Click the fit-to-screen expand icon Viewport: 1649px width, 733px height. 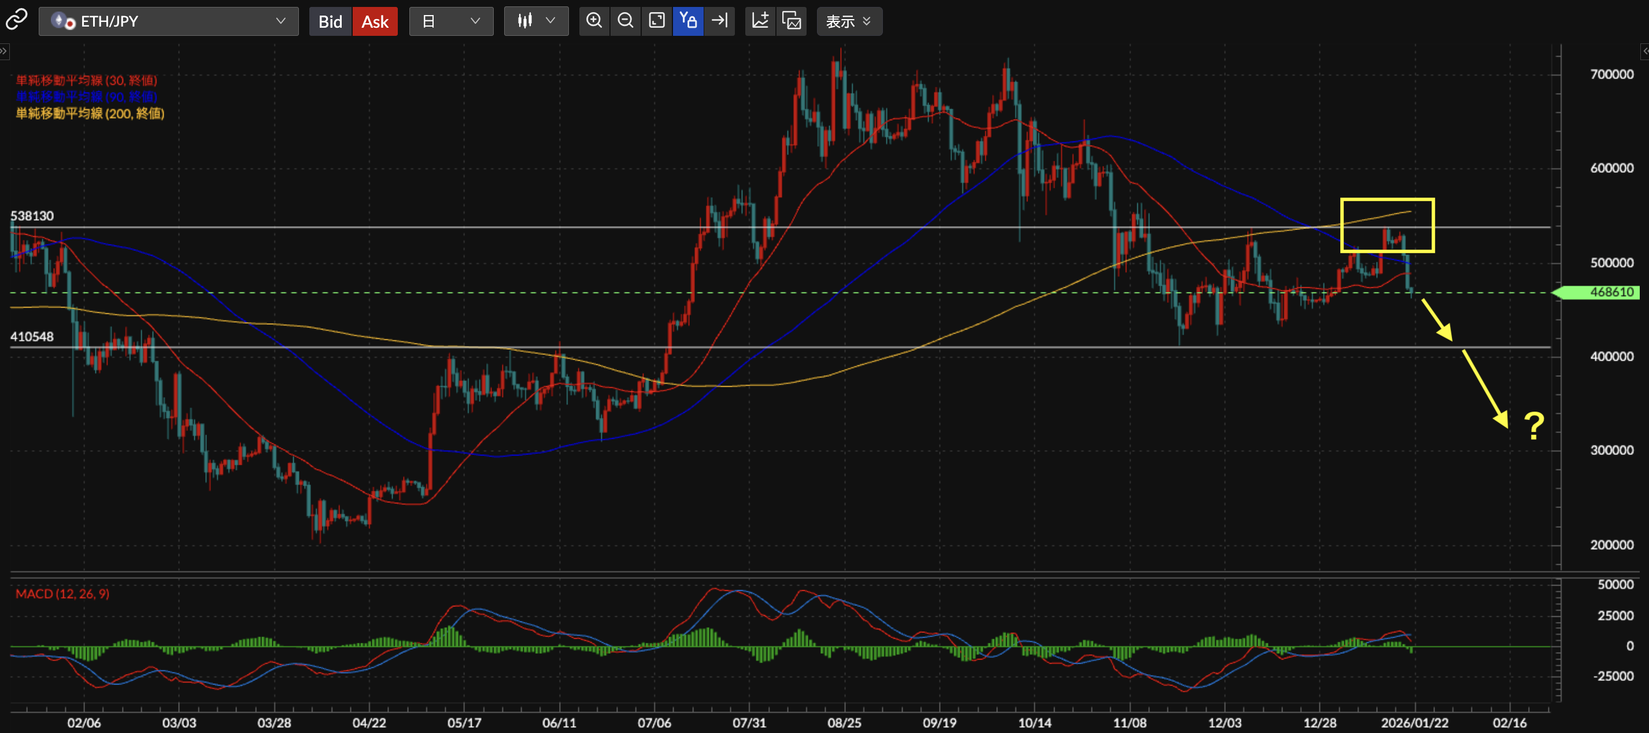pyautogui.click(x=657, y=21)
